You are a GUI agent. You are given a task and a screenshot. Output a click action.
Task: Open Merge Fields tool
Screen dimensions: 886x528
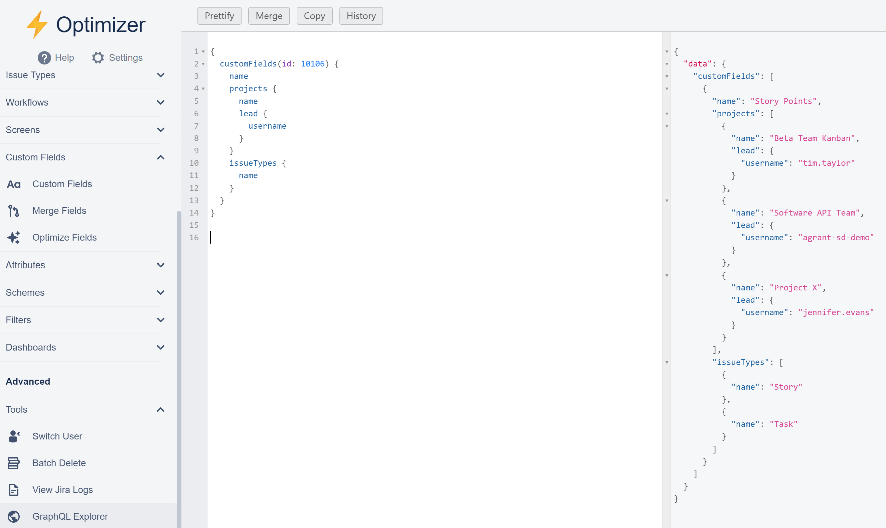59,211
